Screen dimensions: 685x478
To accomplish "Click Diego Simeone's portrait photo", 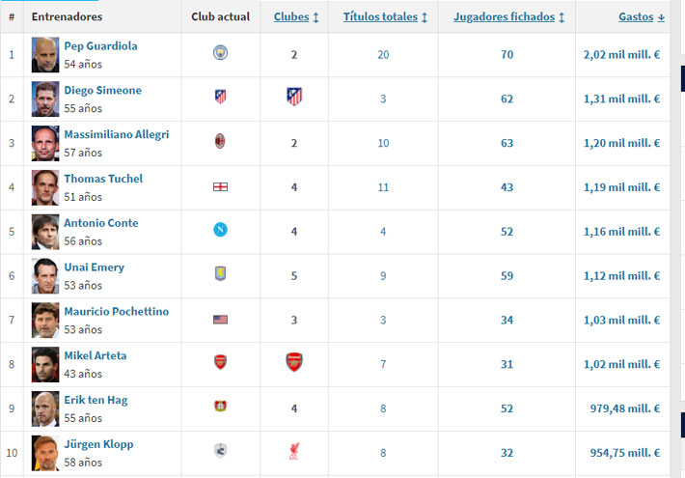I will coord(44,98).
